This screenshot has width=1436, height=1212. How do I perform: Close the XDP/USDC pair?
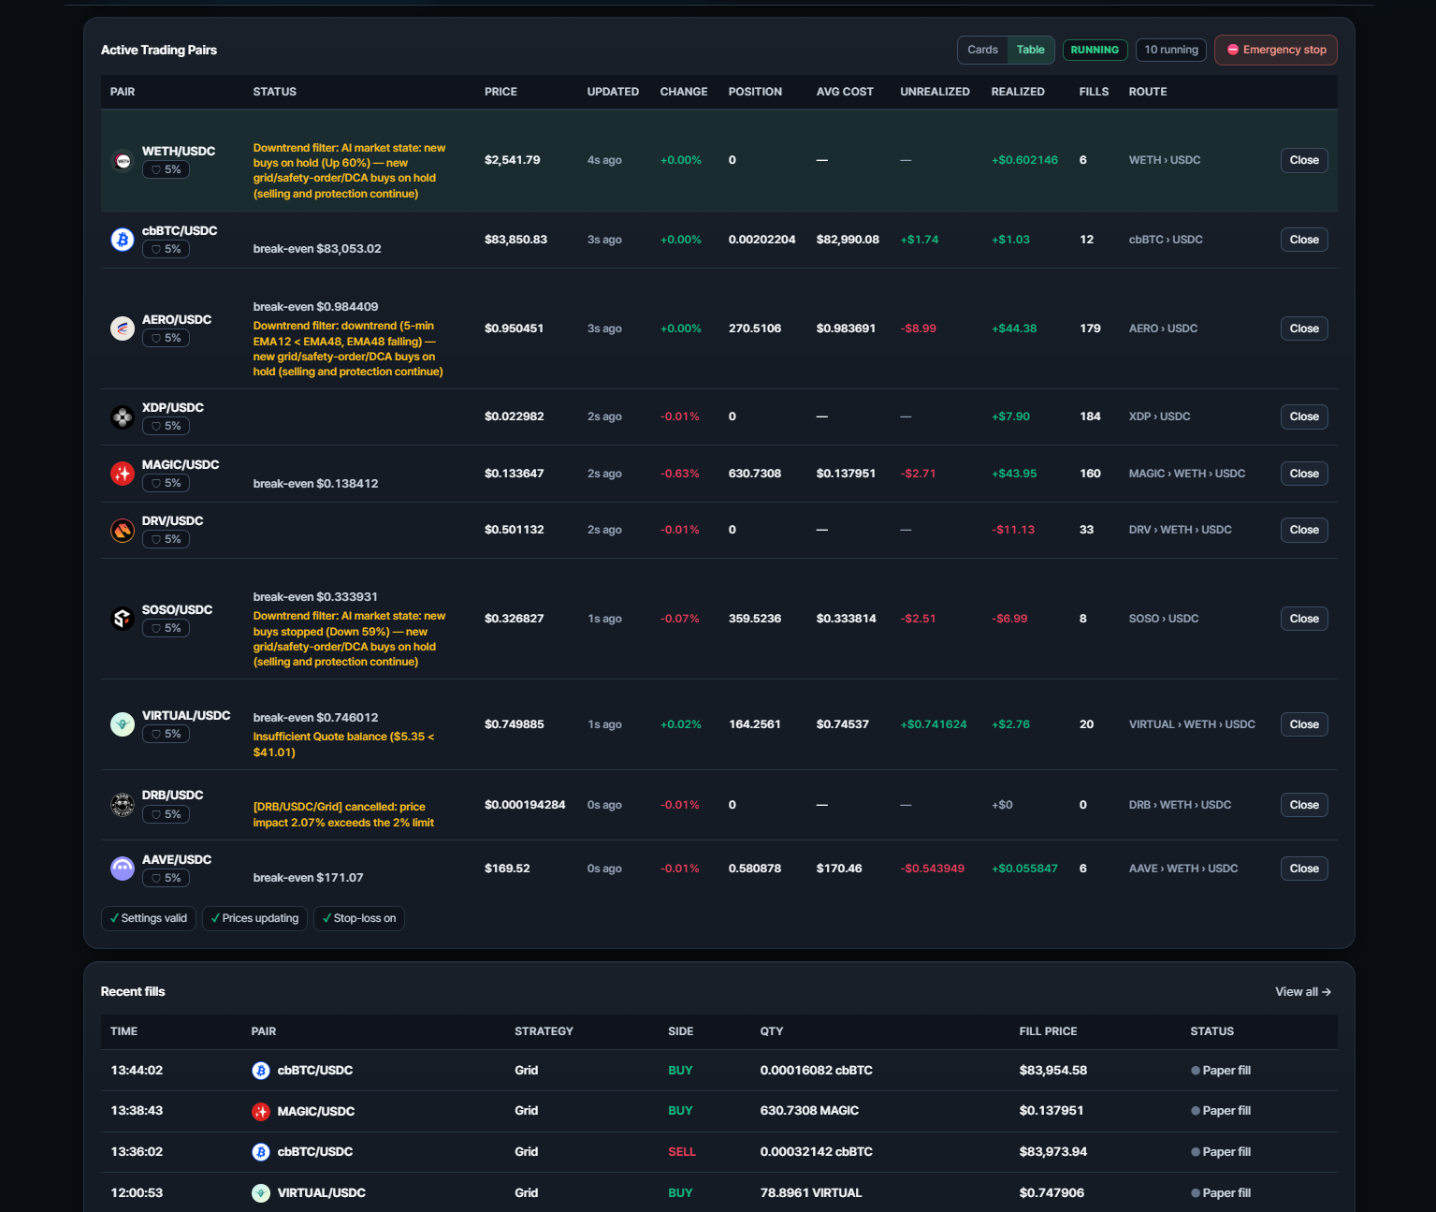pos(1304,416)
